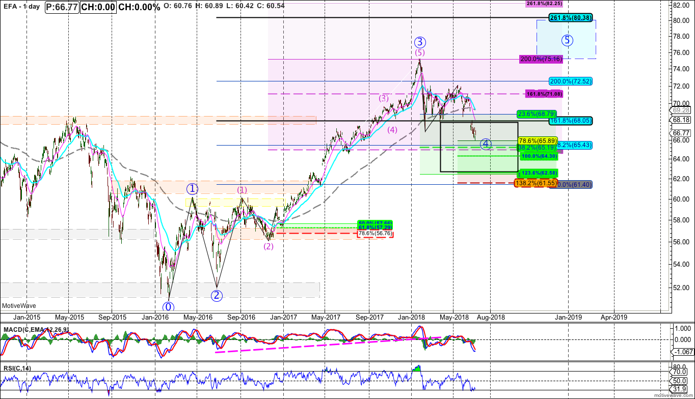Select the orange 138.2%(61.55) label
Image resolution: width=695 pixels, height=399 pixels.
(x=536, y=183)
